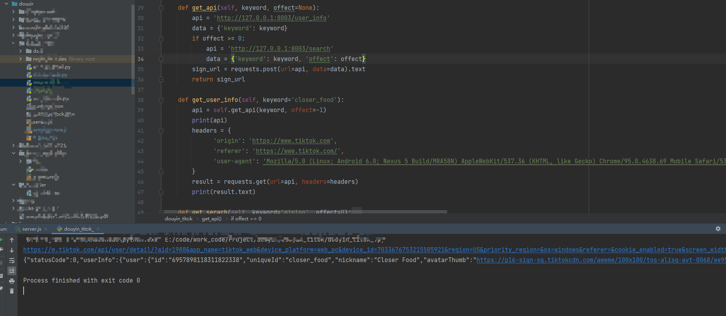Screen dimensions: 726x316
Task: Click the user-agent Mozilla string
Action: (494, 161)
